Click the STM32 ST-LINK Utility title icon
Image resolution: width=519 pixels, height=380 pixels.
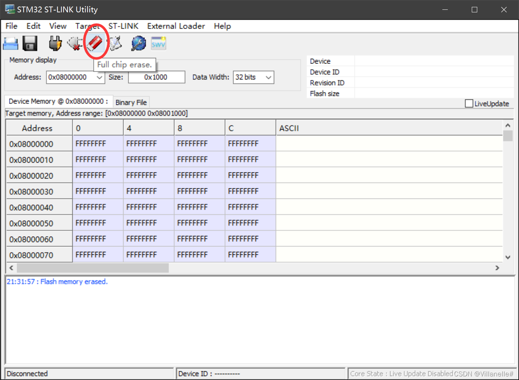[x=10, y=9]
